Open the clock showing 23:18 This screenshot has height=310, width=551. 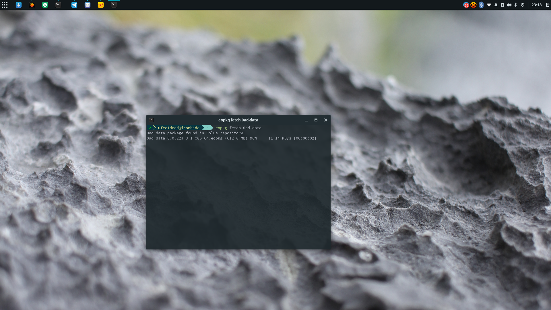(x=536, y=5)
